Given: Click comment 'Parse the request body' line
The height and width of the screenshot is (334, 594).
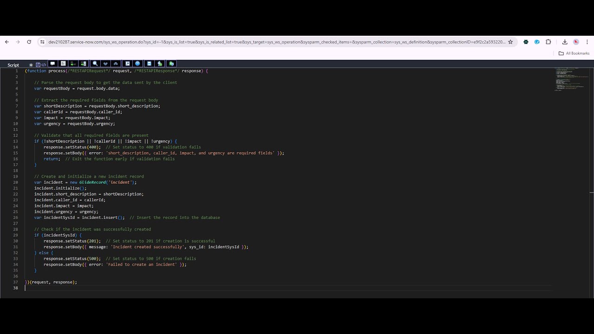Looking at the screenshot, I should 105,83.
